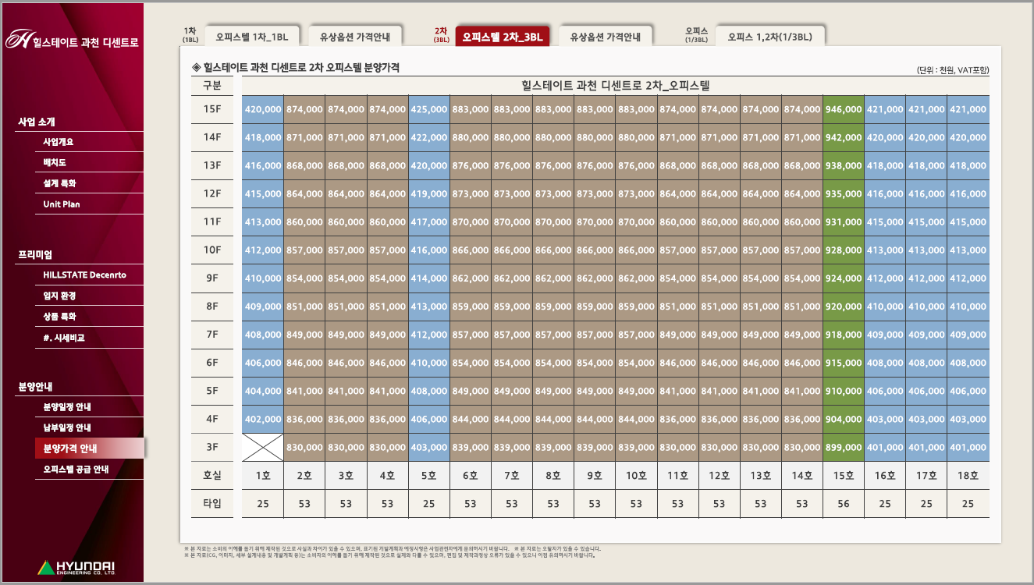Click the crossed-out 3F 1호 cell
1034x585 pixels.
[263, 447]
